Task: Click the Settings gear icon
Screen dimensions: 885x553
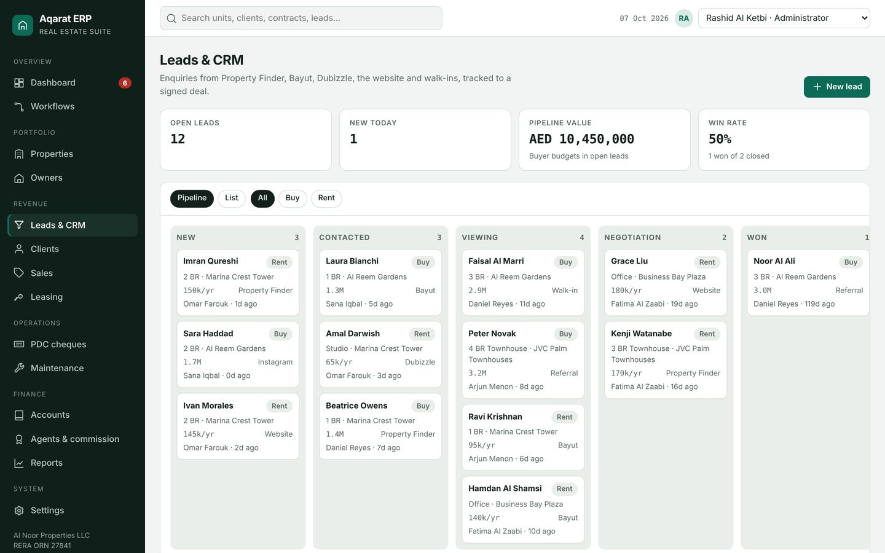Action: pyautogui.click(x=19, y=511)
